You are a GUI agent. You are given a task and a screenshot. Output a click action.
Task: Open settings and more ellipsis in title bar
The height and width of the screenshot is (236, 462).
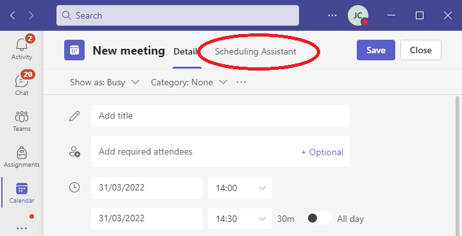(332, 15)
